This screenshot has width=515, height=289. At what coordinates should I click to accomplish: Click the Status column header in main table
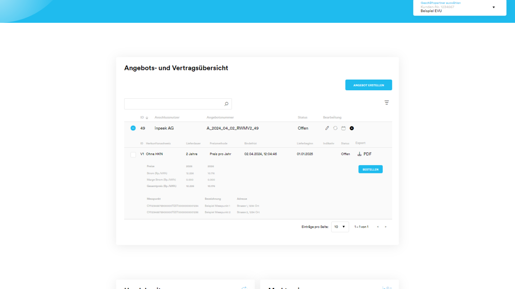point(302,117)
